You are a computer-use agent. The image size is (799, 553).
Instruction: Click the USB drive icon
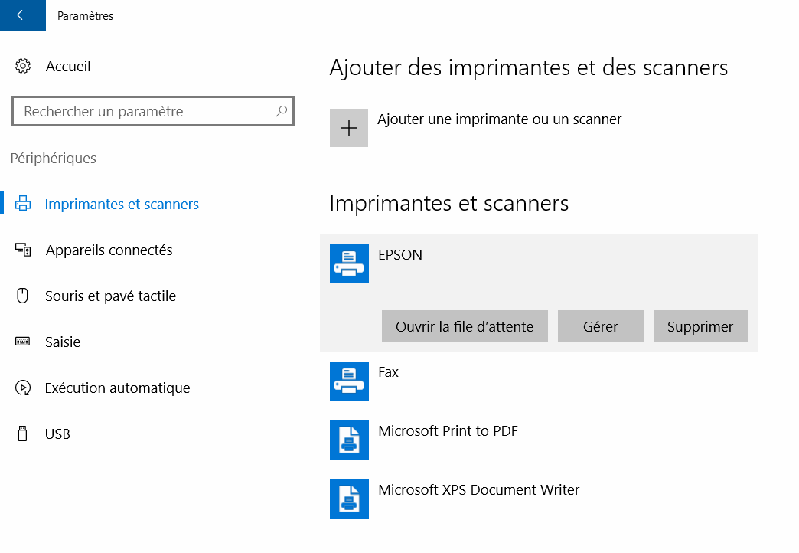coord(23,434)
